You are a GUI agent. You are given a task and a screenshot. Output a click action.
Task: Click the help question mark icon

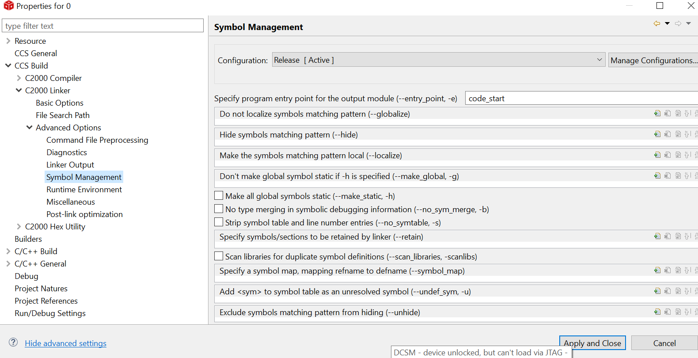pos(13,343)
